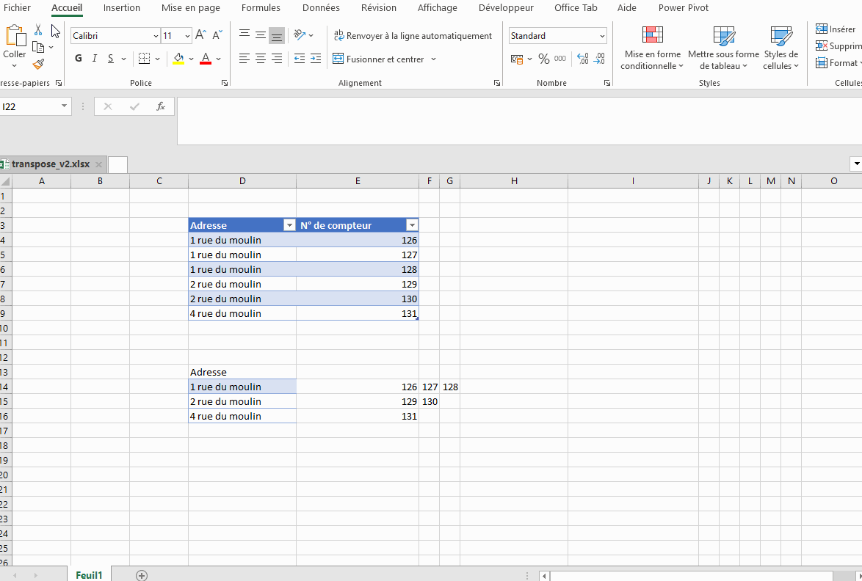Click the insert function fx icon
This screenshot has width=862, height=581.
pyautogui.click(x=161, y=106)
